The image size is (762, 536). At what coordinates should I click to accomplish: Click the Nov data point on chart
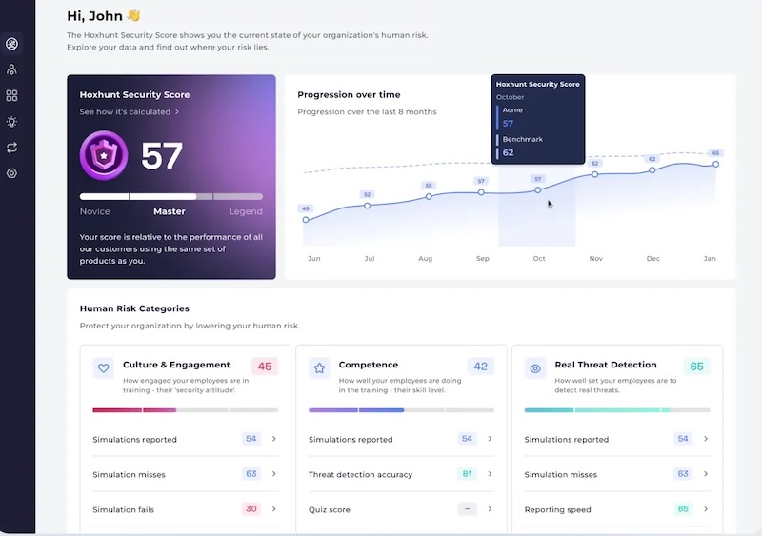pyautogui.click(x=594, y=174)
